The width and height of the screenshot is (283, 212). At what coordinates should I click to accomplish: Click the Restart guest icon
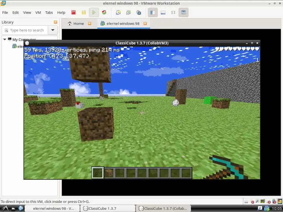click(104, 12)
